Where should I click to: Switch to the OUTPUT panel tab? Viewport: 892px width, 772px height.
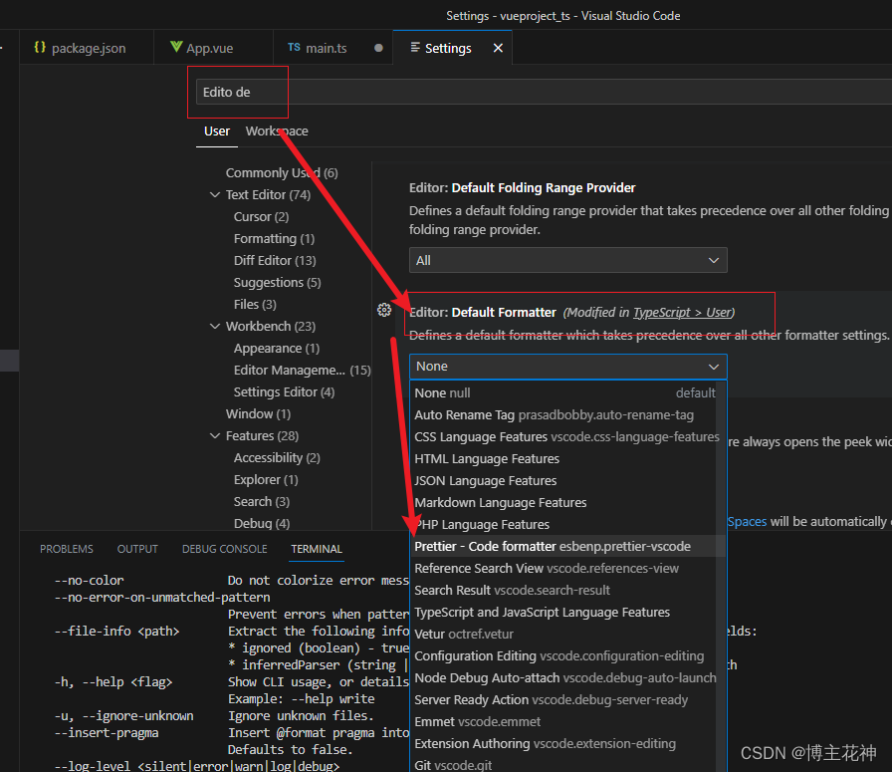(x=137, y=549)
